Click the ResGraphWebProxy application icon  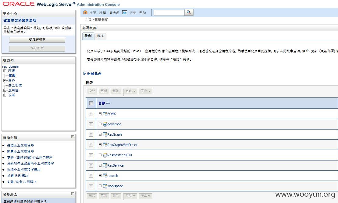[x=105, y=145]
